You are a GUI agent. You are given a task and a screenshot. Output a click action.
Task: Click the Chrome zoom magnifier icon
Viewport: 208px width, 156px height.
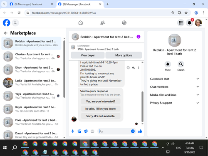(x=173, y=13)
